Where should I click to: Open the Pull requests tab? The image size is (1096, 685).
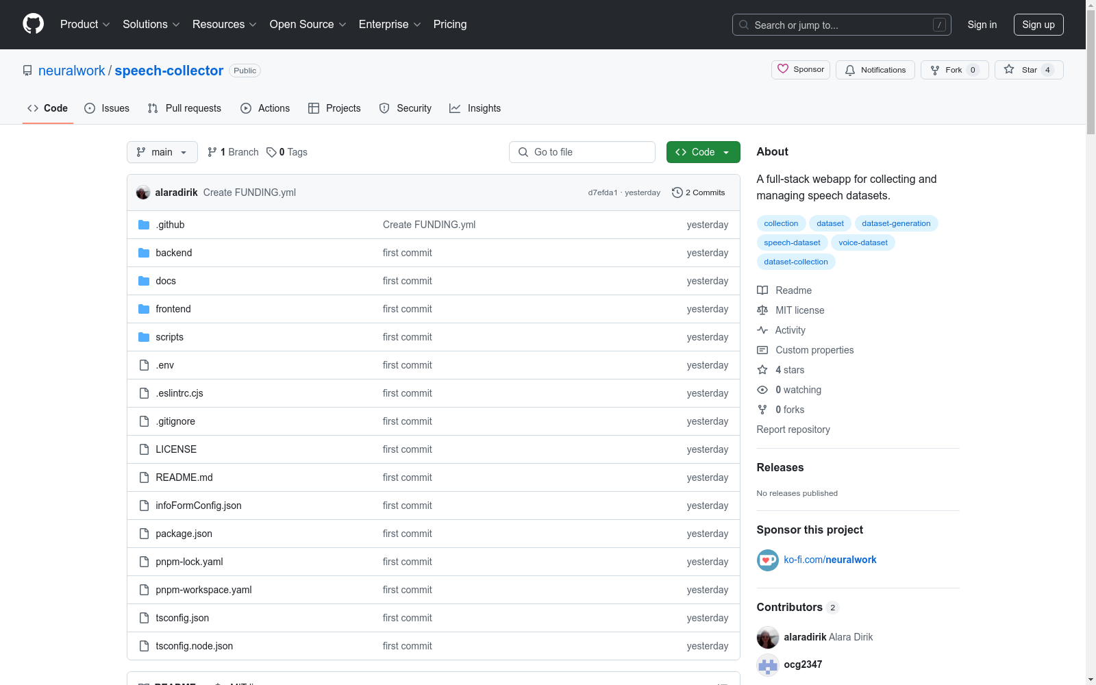(x=184, y=108)
